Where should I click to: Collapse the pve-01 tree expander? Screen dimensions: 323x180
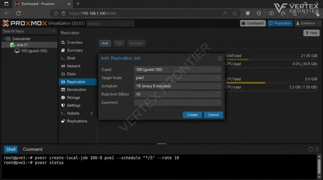[8, 45]
